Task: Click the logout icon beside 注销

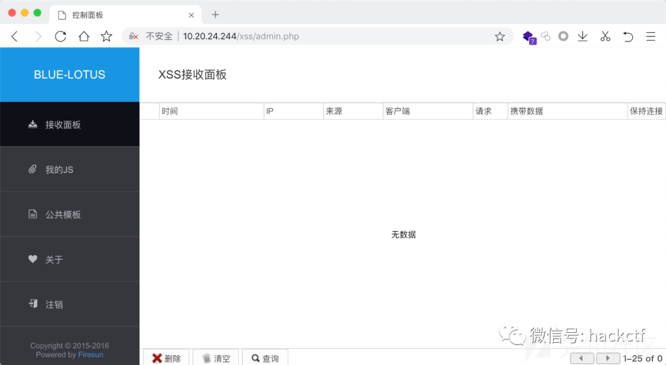Action: [33, 304]
